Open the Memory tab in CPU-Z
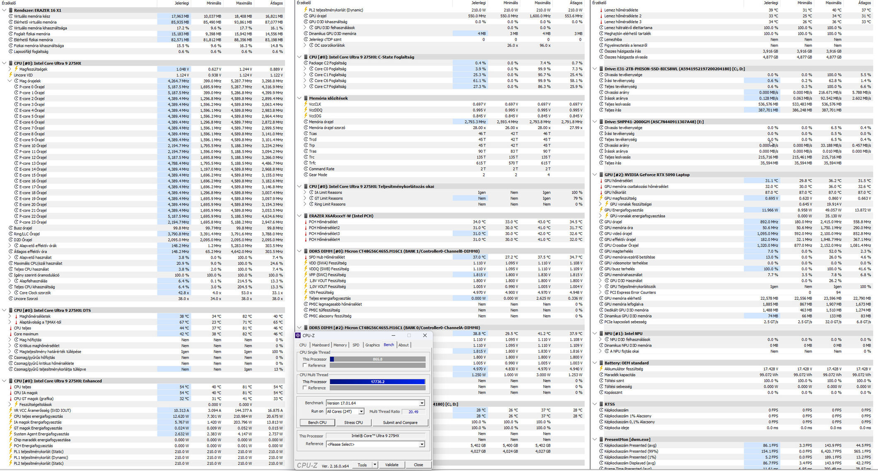The image size is (878, 471). [x=340, y=345]
